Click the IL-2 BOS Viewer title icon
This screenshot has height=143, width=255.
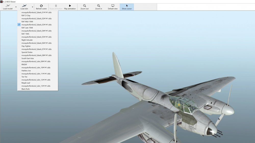2,2
